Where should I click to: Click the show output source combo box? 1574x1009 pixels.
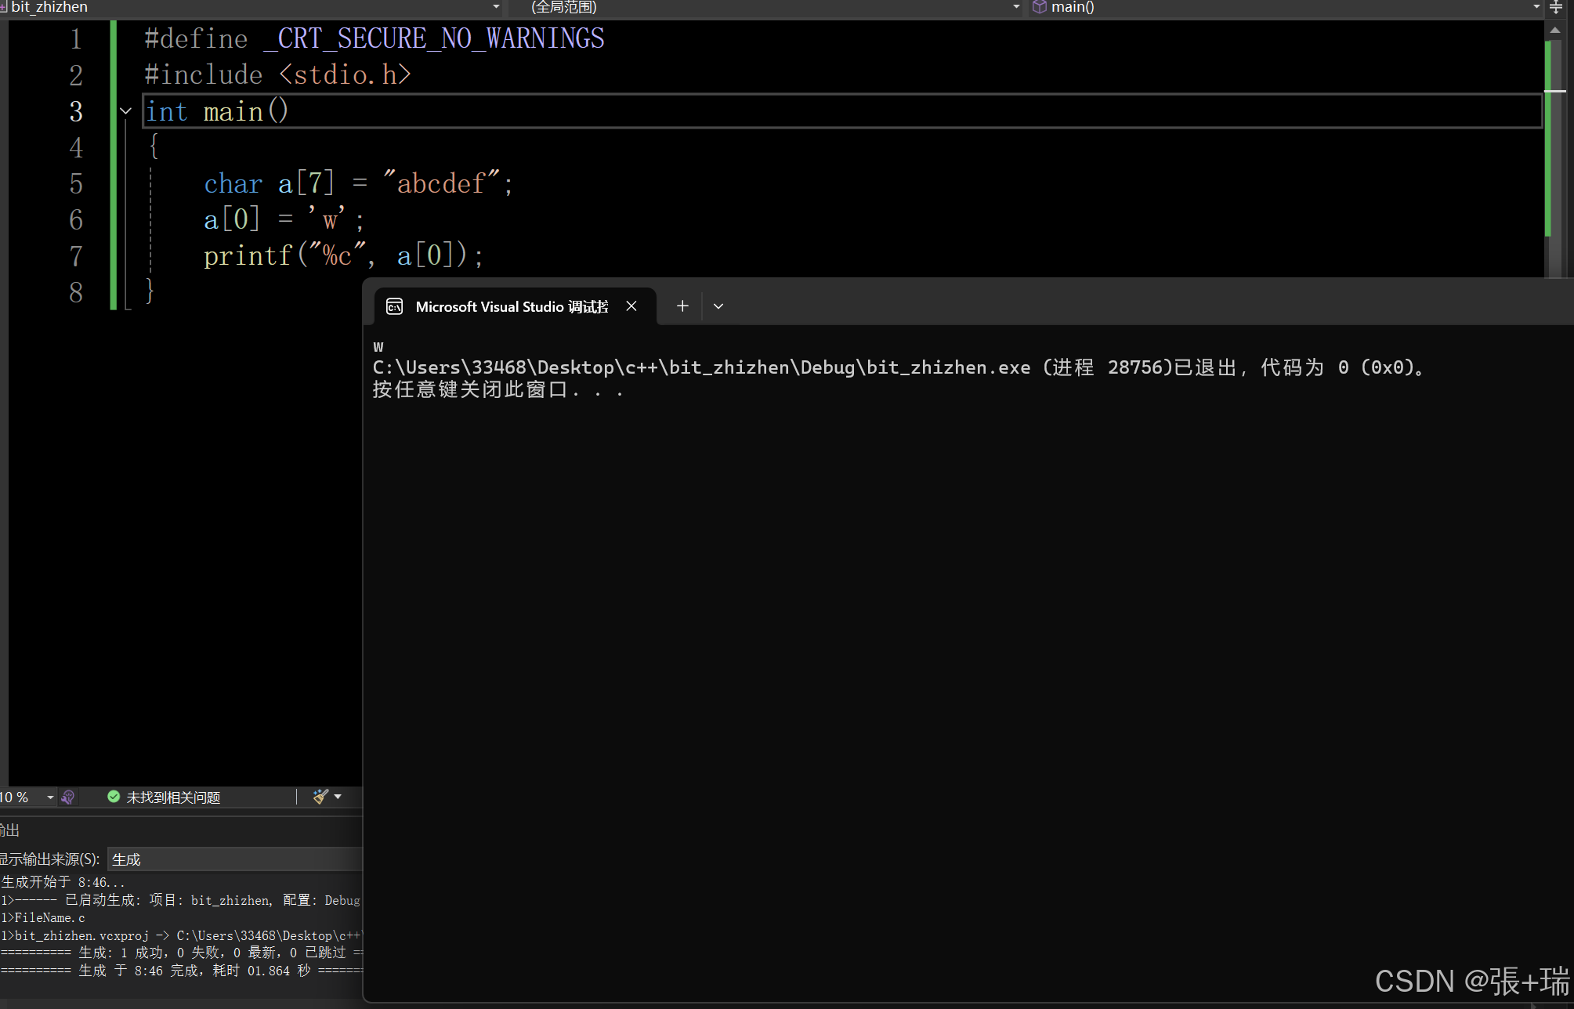pos(235,859)
